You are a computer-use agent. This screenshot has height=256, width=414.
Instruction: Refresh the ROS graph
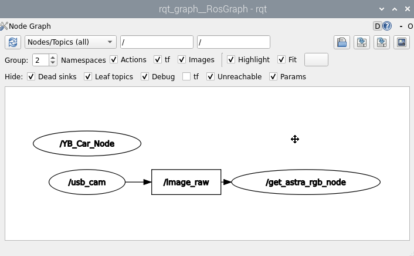[x=13, y=42]
